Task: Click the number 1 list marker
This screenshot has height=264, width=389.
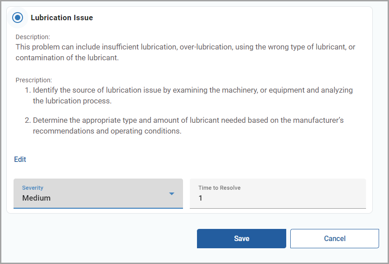Action: pyautogui.click(x=28, y=90)
